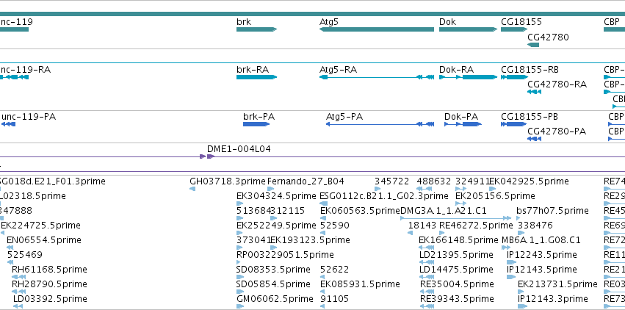Select the EK166148.5prime EST label
Screen dimensions: 625x310
pyautogui.click(x=459, y=240)
